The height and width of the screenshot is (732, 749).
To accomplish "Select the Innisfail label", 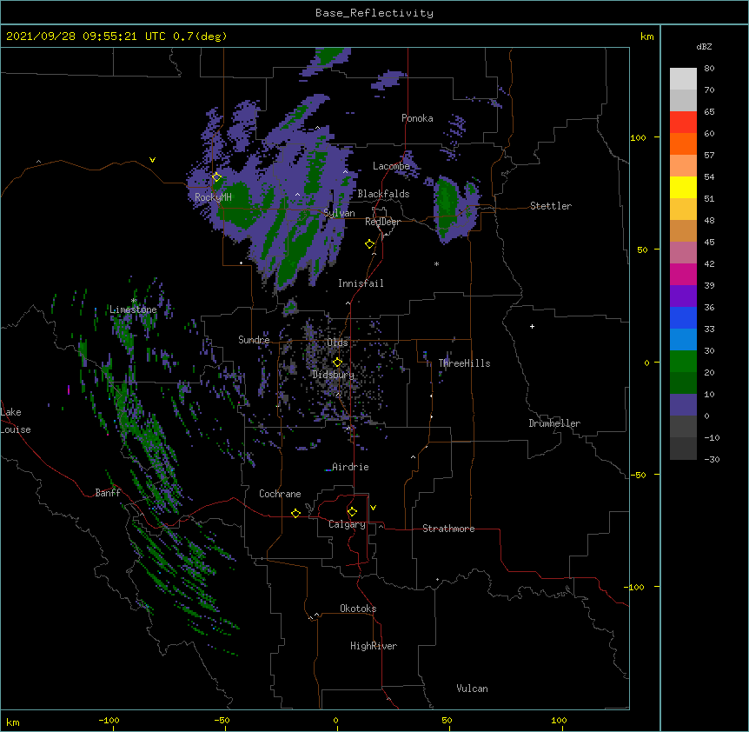I will (x=361, y=283).
